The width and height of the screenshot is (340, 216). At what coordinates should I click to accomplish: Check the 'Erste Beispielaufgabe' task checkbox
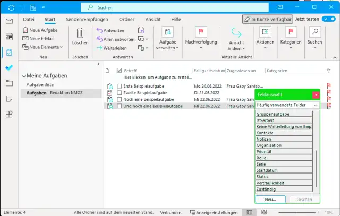coord(120,85)
